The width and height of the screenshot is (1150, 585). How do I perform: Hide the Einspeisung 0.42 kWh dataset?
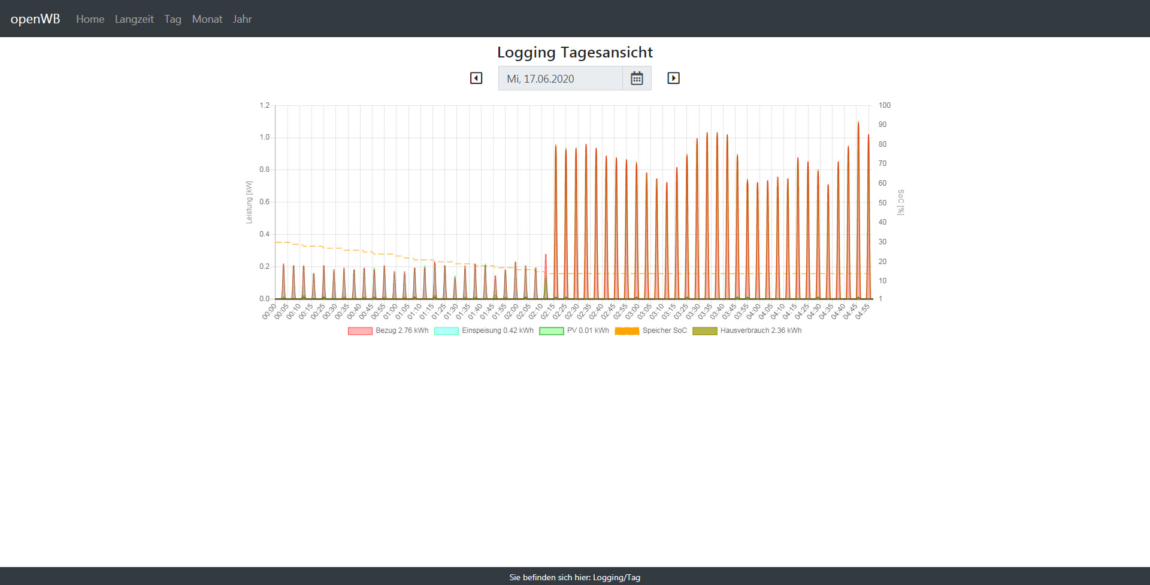coord(497,331)
